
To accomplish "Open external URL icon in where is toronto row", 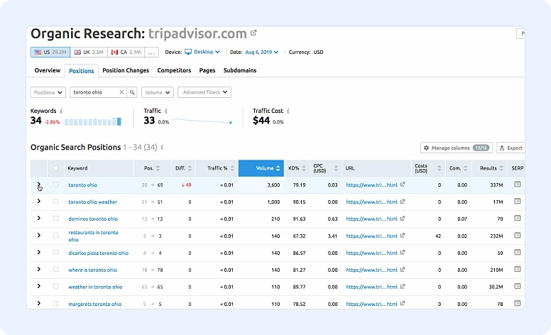I will [403, 269].
